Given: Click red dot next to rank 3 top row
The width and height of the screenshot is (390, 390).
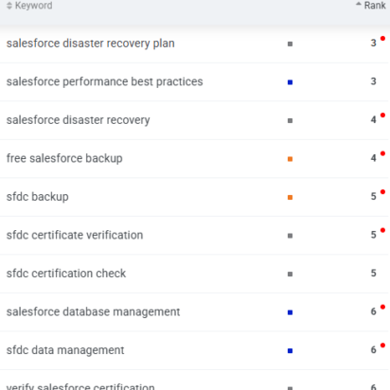Looking at the screenshot, I should pyautogui.click(x=382, y=39).
